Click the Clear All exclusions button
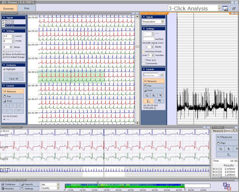Image resolution: width=239 pixels, height=192 pixels. [x=13, y=79]
